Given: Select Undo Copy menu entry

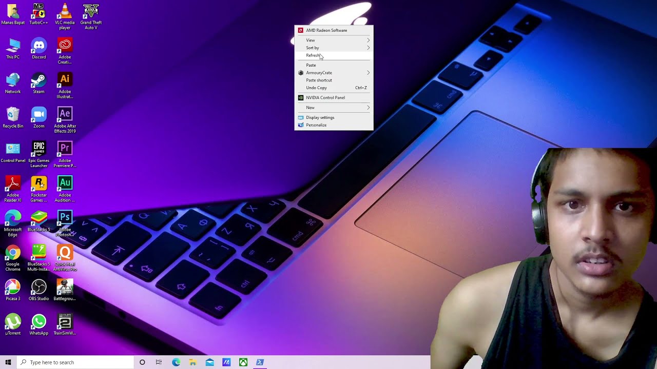Looking at the screenshot, I should [334, 88].
